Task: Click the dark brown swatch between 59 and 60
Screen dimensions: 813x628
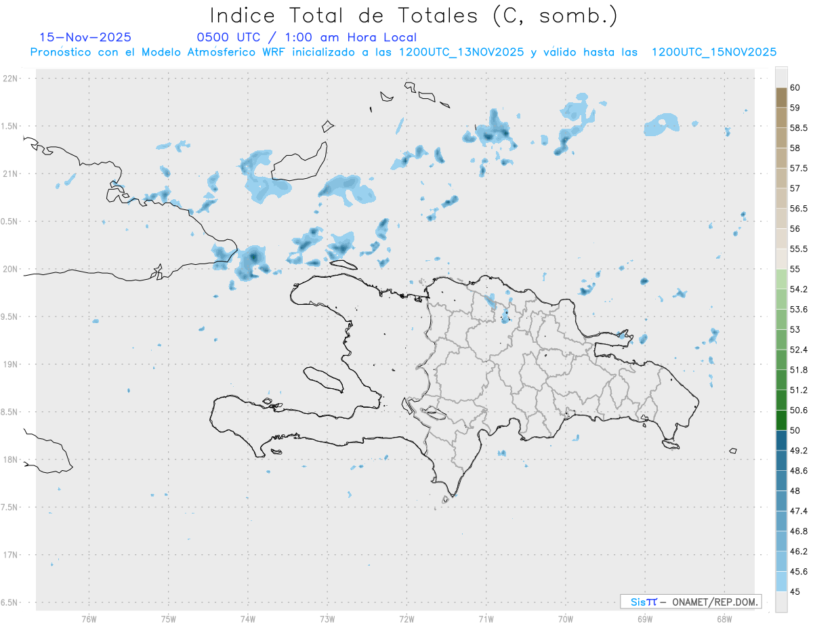Action: pyautogui.click(x=781, y=98)
